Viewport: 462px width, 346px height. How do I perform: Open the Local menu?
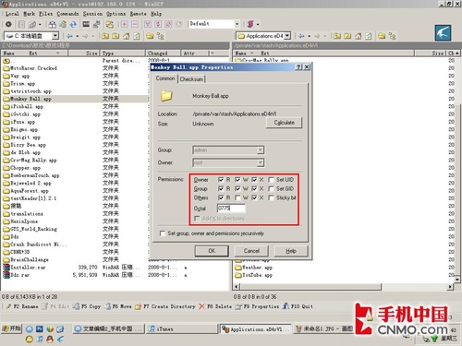(x=12, y=14)
